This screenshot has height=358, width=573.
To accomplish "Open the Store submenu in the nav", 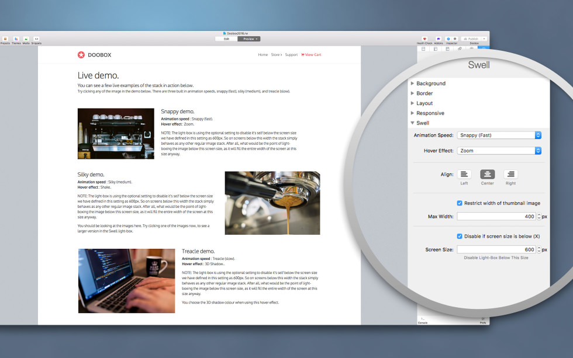I will [276, 55].
